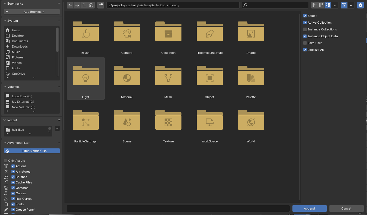
Task: Uncheck the Brushes filter
Action: [x=13, y=177]
